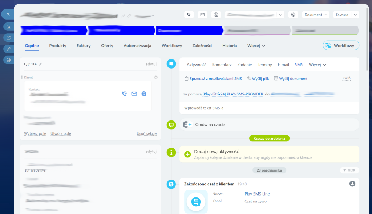Click the copy link icon in the left sidebar

(x=8, y=49)
